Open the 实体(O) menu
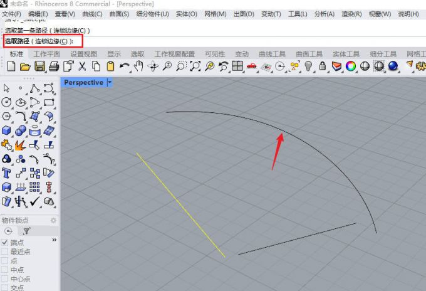Screen dimensions: 426x291 click(187, 14)
